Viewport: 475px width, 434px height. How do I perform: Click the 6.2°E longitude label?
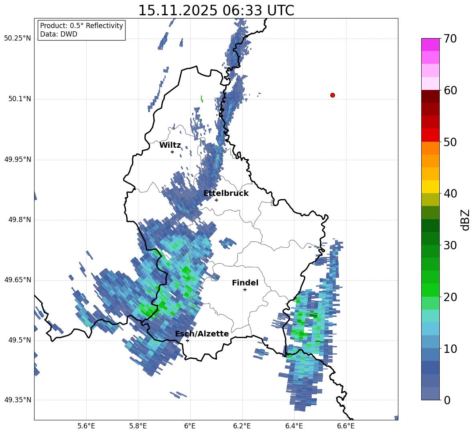(242, 426)
